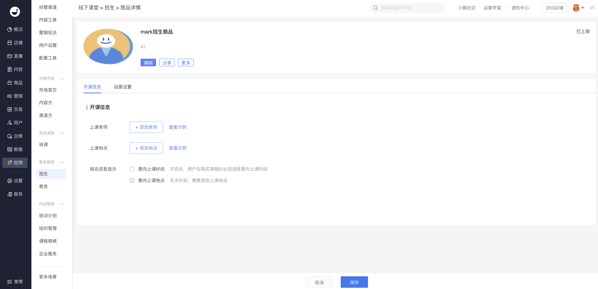Viewport: 598px width, 289px height.
Task: Click the mark招生商品 product thumbnail
Action: click(x=108, y=46)
